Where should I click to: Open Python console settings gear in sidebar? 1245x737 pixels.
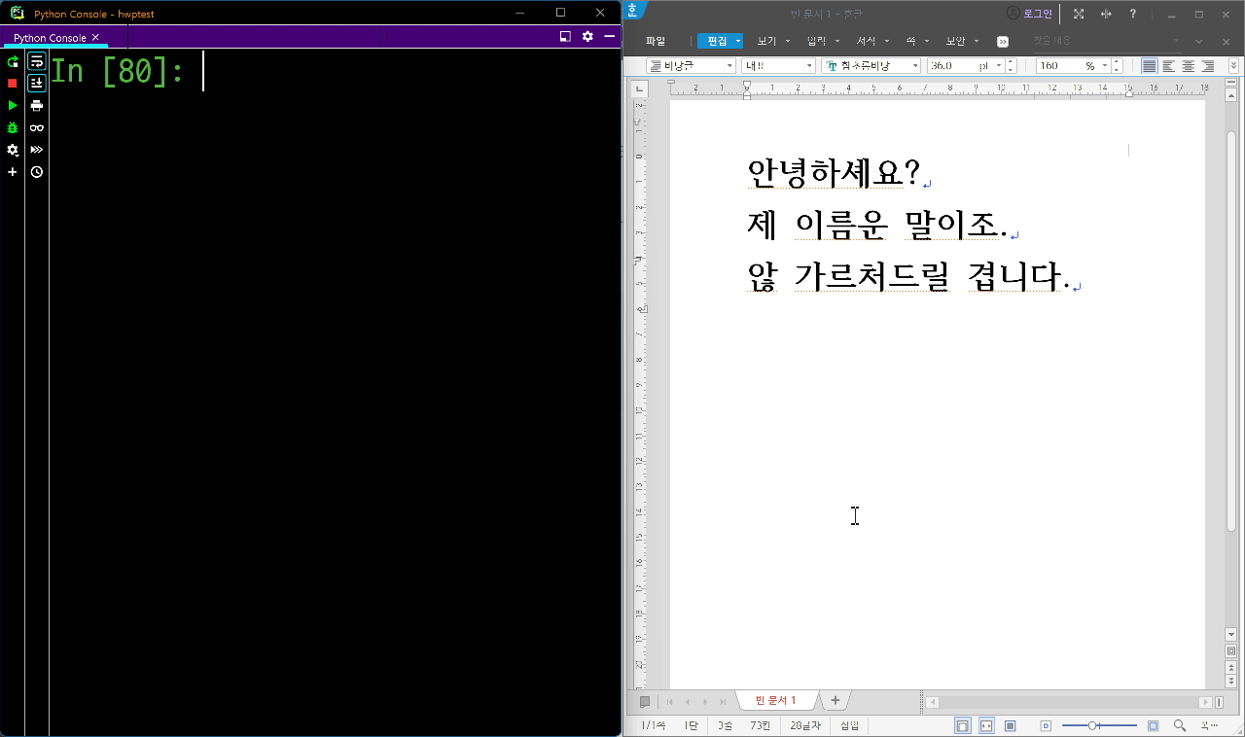click(13, 150)
